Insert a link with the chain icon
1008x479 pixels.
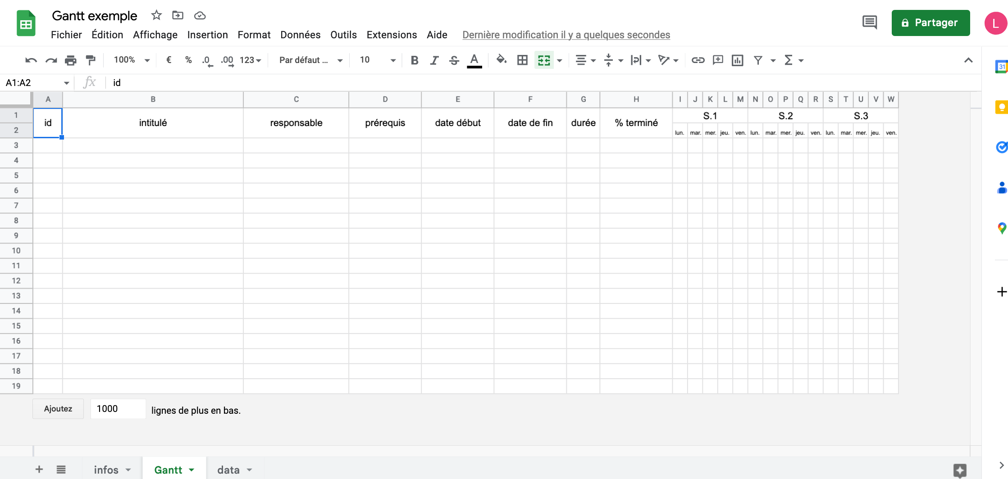(x=698, y=60)
